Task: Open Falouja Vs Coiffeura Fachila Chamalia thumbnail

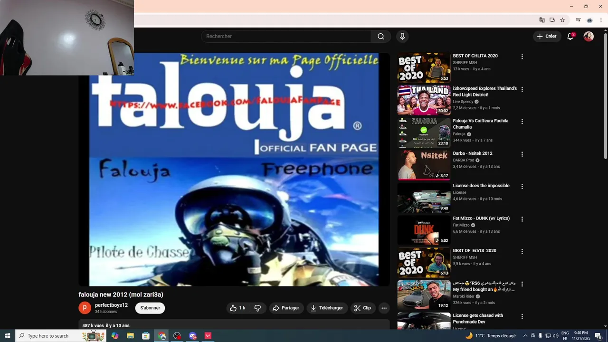Action: click(424, 133)
